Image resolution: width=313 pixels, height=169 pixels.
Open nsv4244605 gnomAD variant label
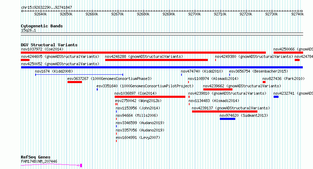60,56
